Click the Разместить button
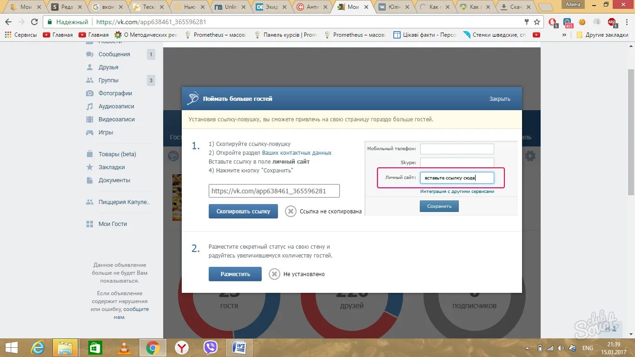The width and height of the screenshot is (635, 357). [235, 274]
